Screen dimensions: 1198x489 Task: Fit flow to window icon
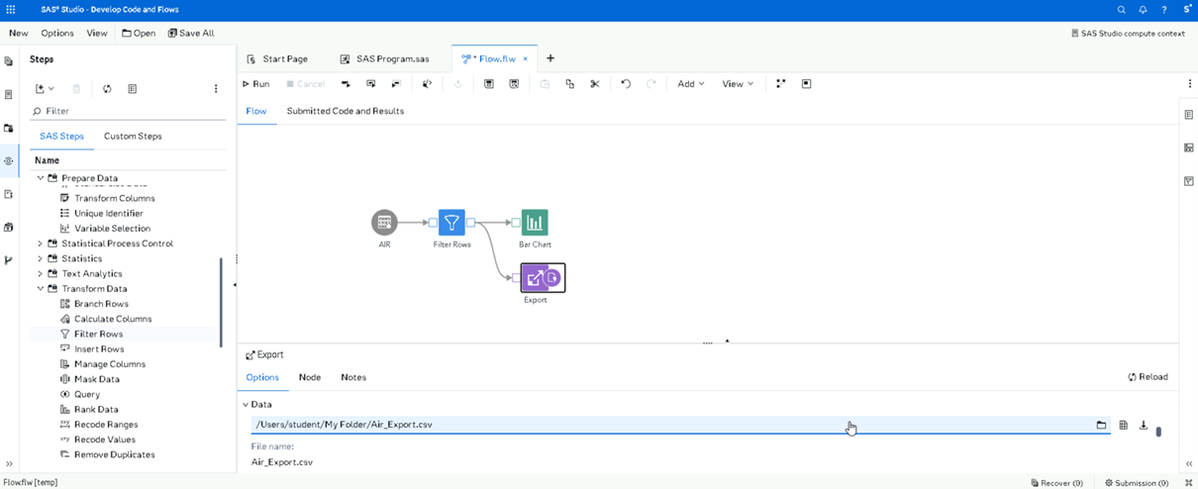click(x=806, y=84)
